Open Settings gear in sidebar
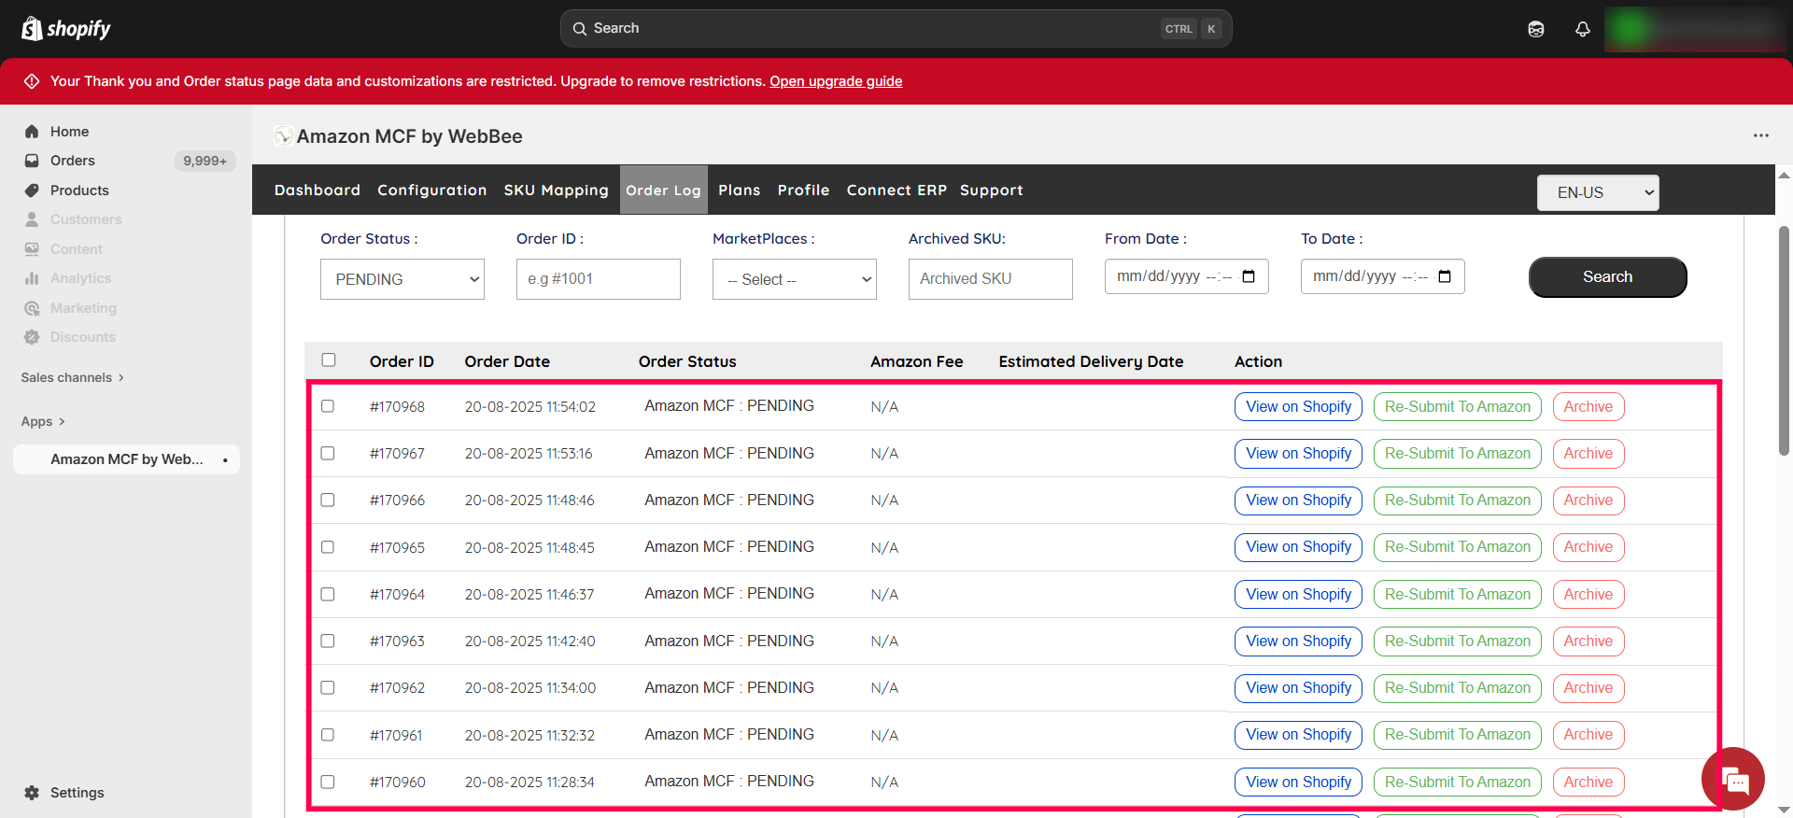This screenshot has width=1793, height=818. pos(32,793)
